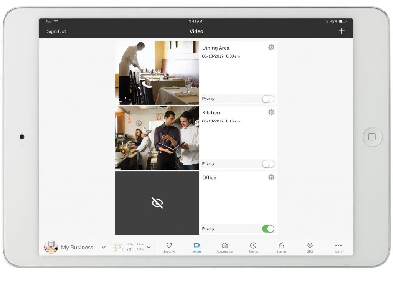
Task: Switch to the Automation tab
Action: click(225, 248)
